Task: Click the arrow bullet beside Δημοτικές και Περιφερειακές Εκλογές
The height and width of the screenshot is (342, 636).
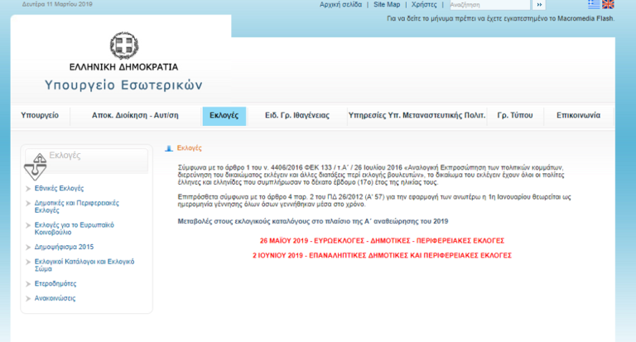Action: pyautogui.click(x=28, y=203)
